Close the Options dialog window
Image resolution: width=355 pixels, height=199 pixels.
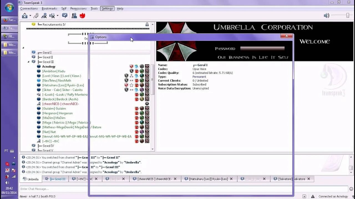(286, 36)
